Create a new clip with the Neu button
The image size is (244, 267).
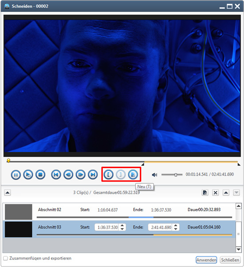133,175
